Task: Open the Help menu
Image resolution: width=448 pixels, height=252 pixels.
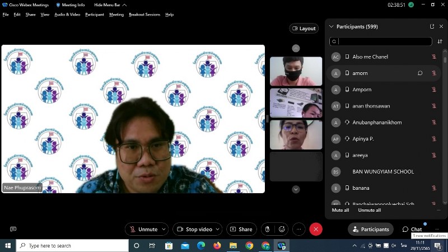Action: pos(170,15)
